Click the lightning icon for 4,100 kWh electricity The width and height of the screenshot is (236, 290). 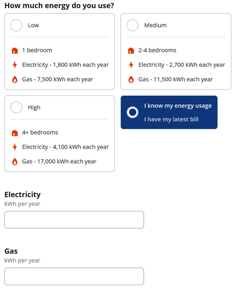tap(15, 147)
